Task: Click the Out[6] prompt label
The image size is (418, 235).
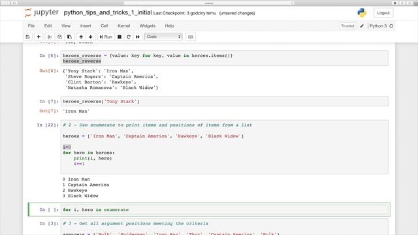Action: 49,70
